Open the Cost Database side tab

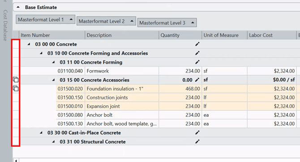pyautogui.click(x=5, y=25)
